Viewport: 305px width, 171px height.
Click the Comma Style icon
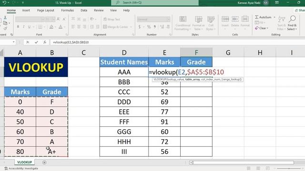[154, 27]
